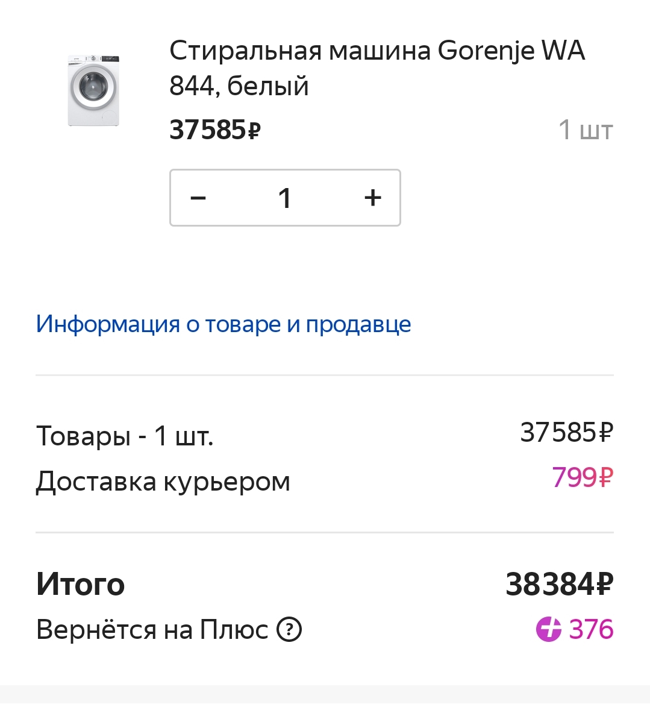Click the 376 Plus points value
The image size is (650, 713).
tap(591, 630)
